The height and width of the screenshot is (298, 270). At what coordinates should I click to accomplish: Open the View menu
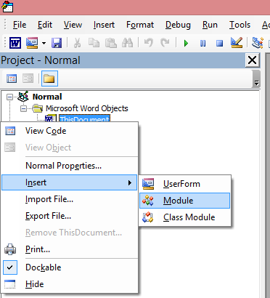click(73, 25)
